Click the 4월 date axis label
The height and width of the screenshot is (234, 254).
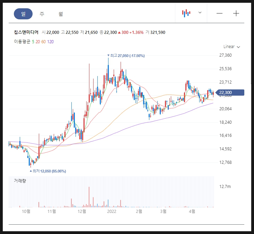[192, 211]
